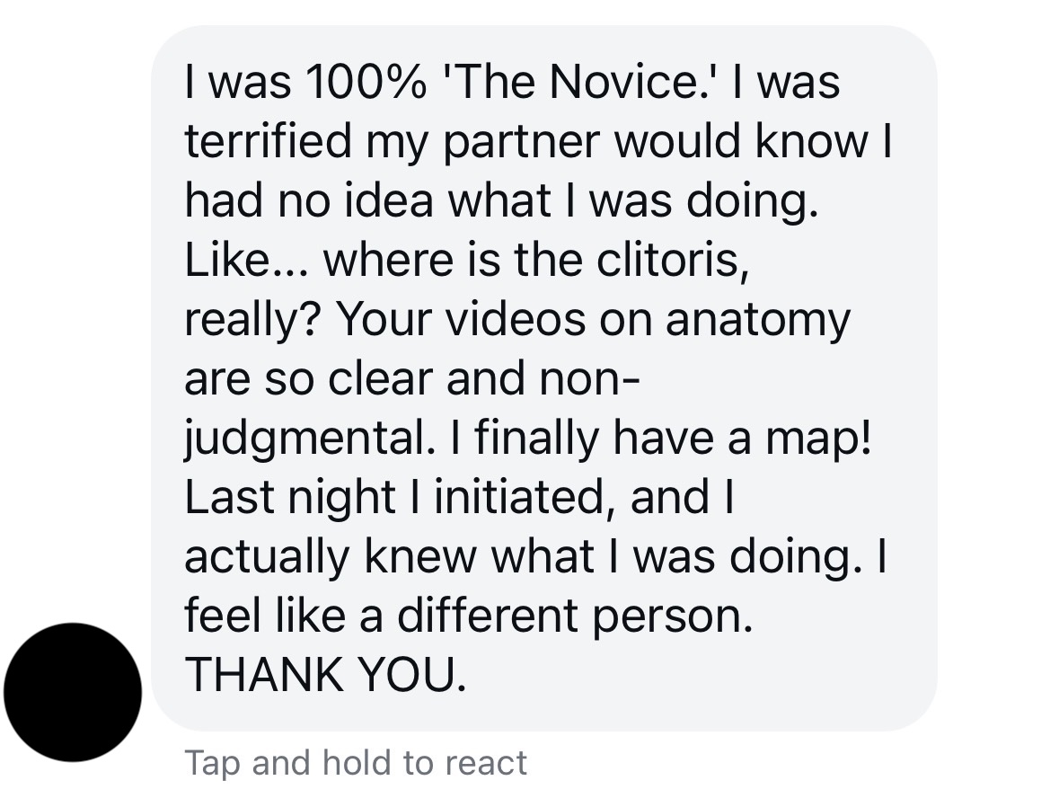Tap the 'Tap and hold to react' hint
The width and height of the screenshot is (1059, 807).
point(356,763)
